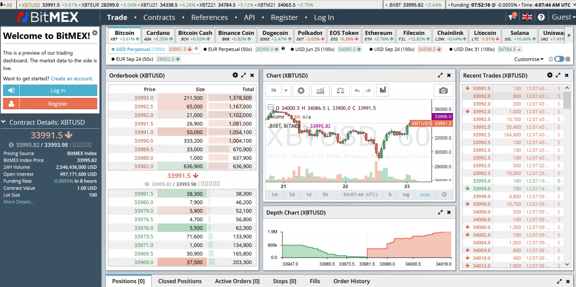The height and width of the screenshot is (287, 576).
Task: Open the help question mark icon
Action: coord(541,17)
